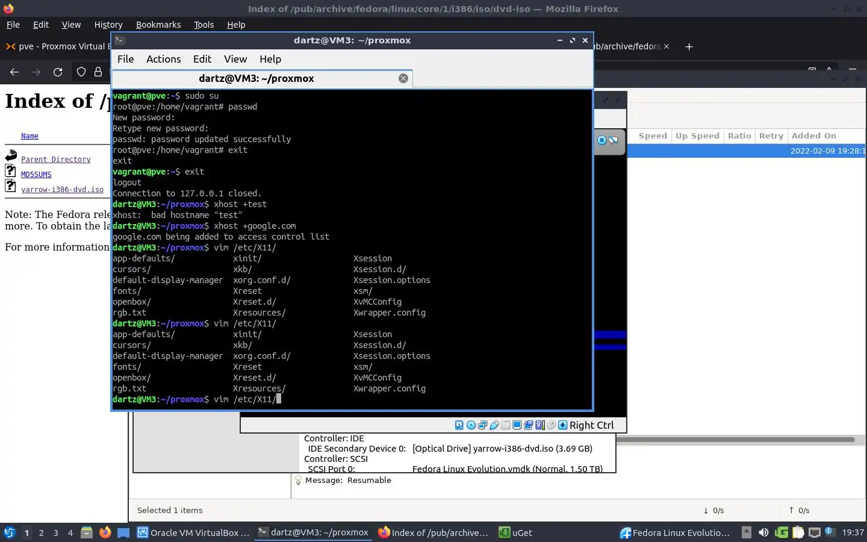This screenshot has height=542, width=867.
Task: Open Firefox Help menu
Action: click(x=236, y=25)
